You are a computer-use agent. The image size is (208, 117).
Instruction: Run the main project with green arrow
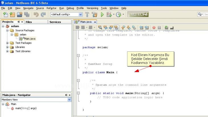pyautogui.click(x=102, y=14)
